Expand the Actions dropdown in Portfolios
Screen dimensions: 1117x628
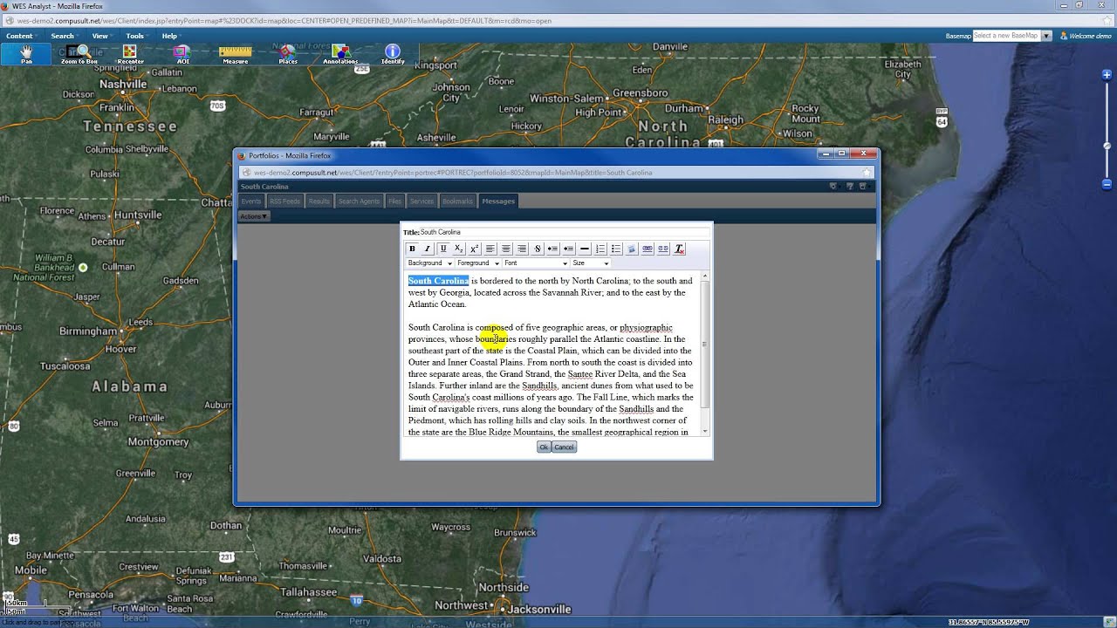[x=254, y=216]
